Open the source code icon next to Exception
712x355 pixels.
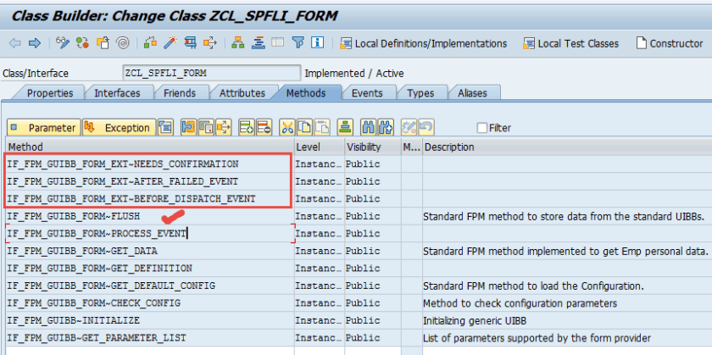click(165, 128)
